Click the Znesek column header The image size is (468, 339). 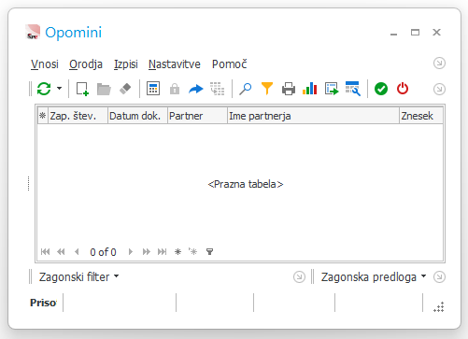(x=421, y=116)
